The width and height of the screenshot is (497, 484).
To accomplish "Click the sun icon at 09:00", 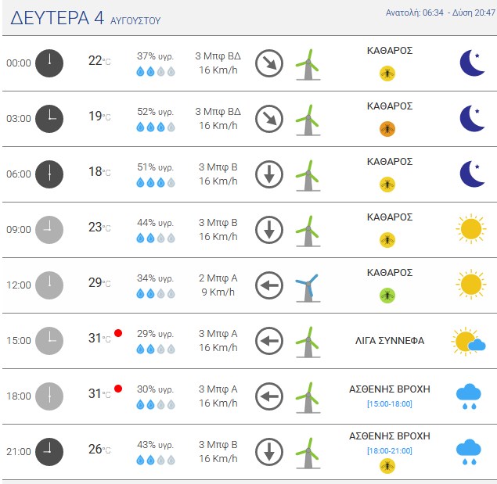I will click(471, 228).
